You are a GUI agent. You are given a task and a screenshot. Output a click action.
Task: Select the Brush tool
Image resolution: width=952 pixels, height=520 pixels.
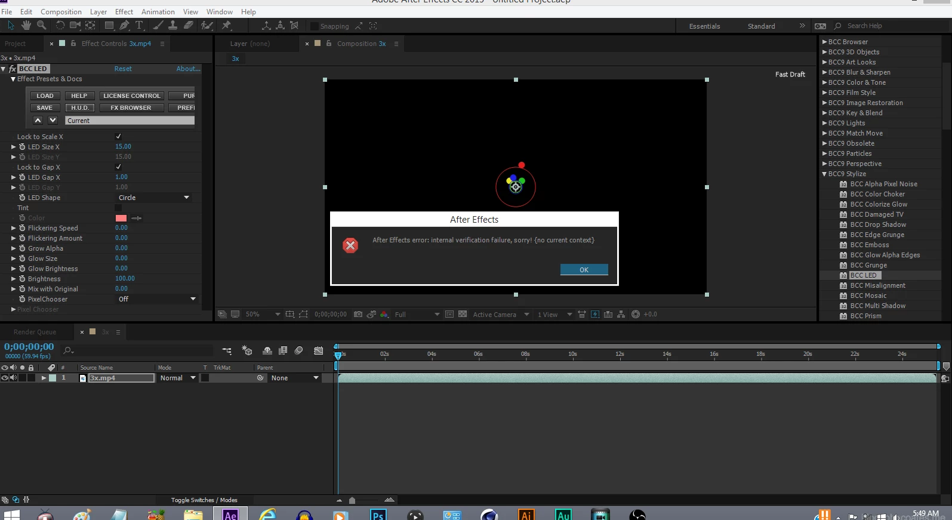[158, 25]
